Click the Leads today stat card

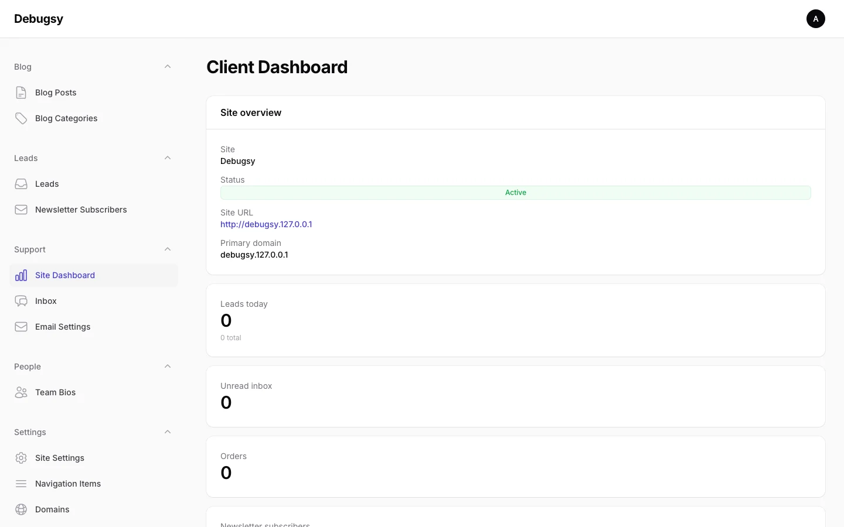click(x=516, y=320)
